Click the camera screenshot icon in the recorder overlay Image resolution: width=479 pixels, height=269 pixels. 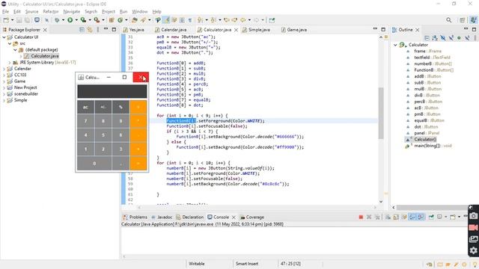474,216
